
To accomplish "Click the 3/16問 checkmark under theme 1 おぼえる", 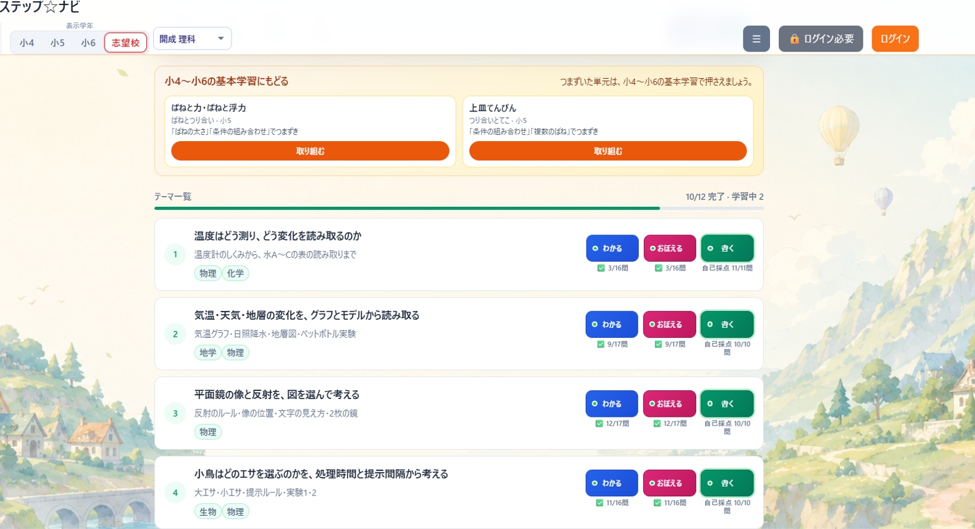I will [x=658, y=268].
